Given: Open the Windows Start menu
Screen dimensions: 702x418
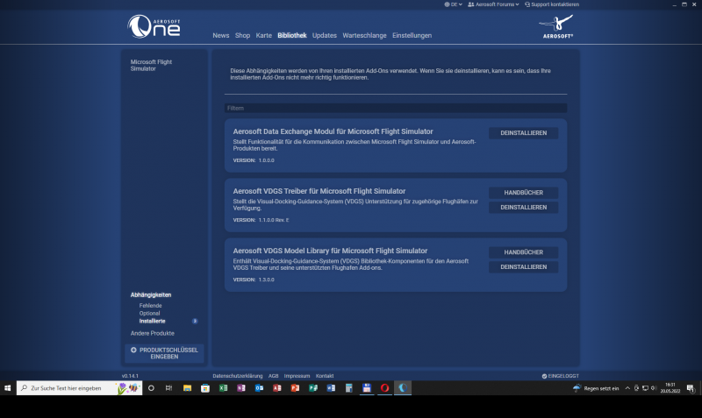Looking at the screenshot, I should point(8,388).
